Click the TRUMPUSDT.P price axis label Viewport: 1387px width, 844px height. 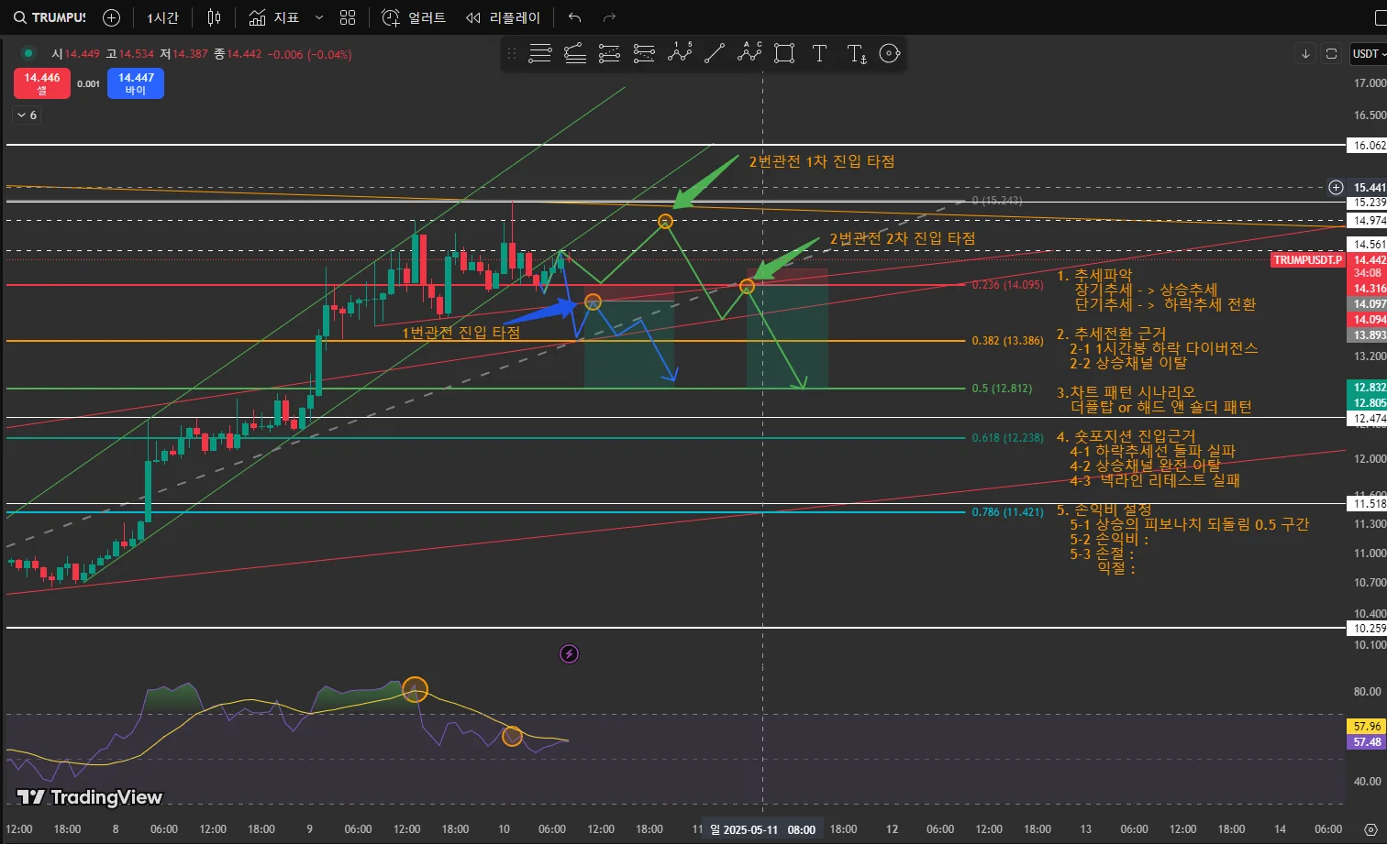[x=1307, y=260]
